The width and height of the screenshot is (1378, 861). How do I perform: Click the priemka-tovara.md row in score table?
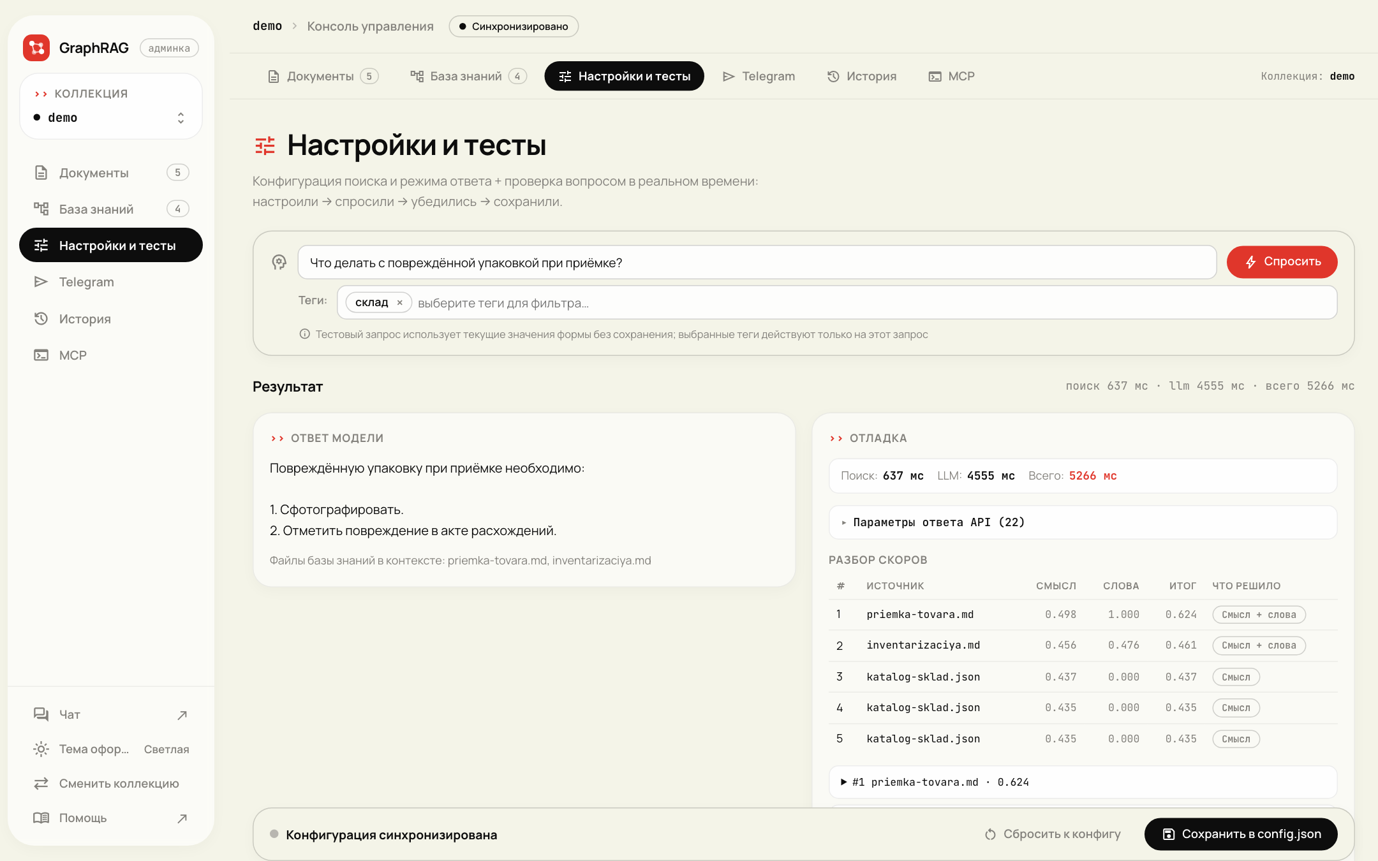1083,615
